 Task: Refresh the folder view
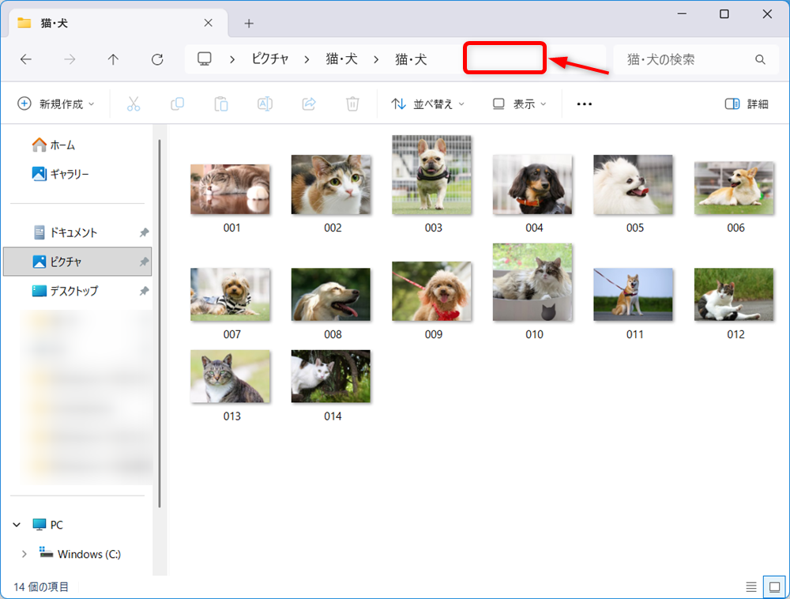(157, 59)
